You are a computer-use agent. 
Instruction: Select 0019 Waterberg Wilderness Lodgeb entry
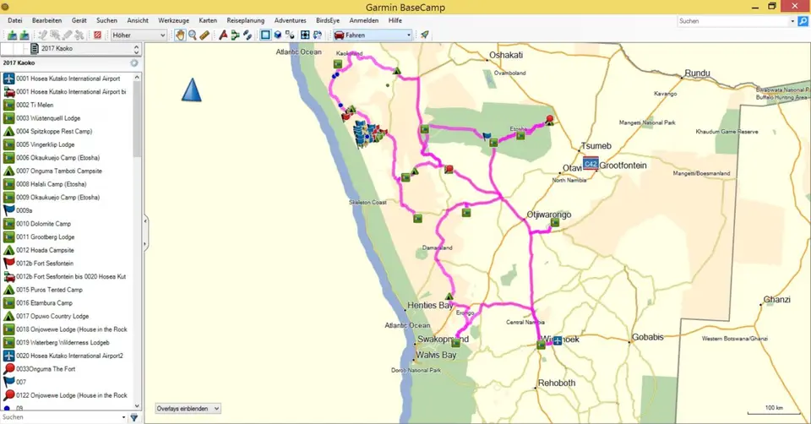pos(68,343)
